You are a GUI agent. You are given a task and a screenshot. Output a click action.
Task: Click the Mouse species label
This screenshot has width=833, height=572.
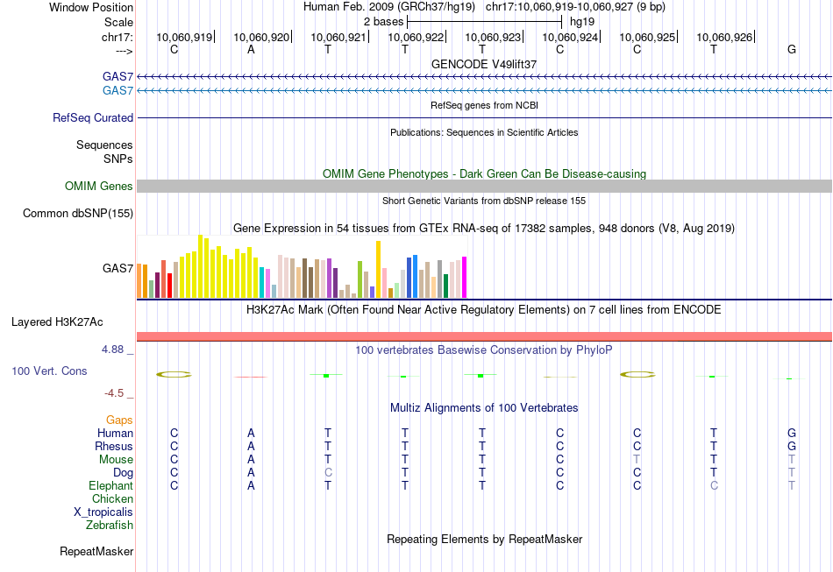click(x=116, y=460)
